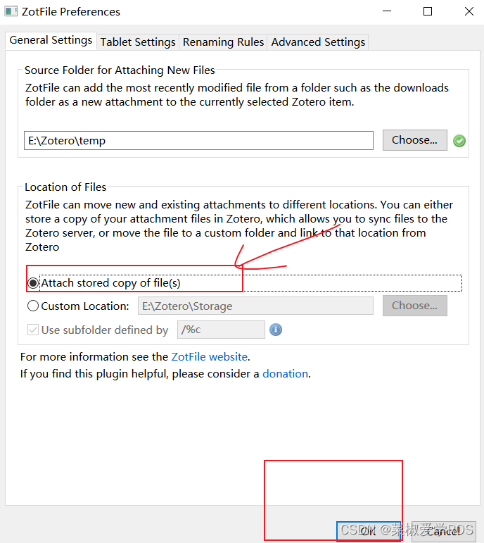484x543 pixels.
Task: Click the subfolder pattern /%c field
Action: [x=221, y=330]
